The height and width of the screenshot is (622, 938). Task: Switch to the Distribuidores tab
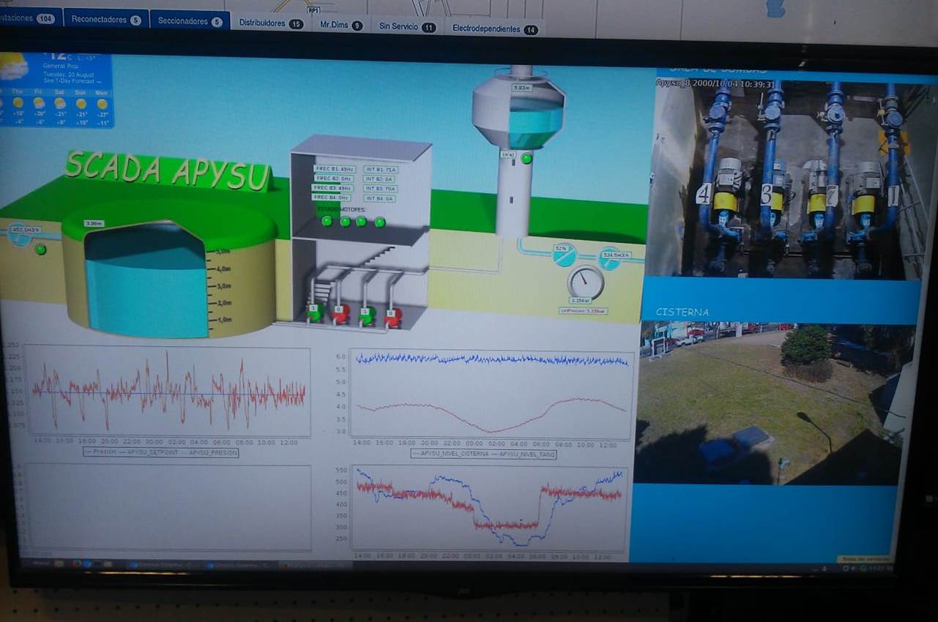coord(271,23)
